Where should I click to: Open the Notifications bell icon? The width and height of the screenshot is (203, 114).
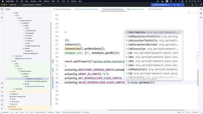[x=201, y=9]
